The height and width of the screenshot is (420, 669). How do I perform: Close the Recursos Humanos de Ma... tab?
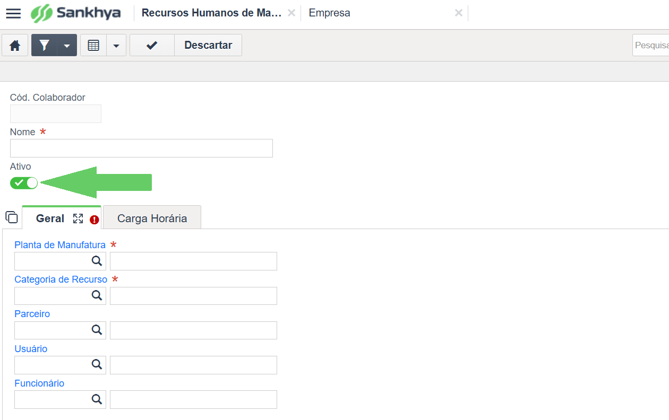(291, 13)
